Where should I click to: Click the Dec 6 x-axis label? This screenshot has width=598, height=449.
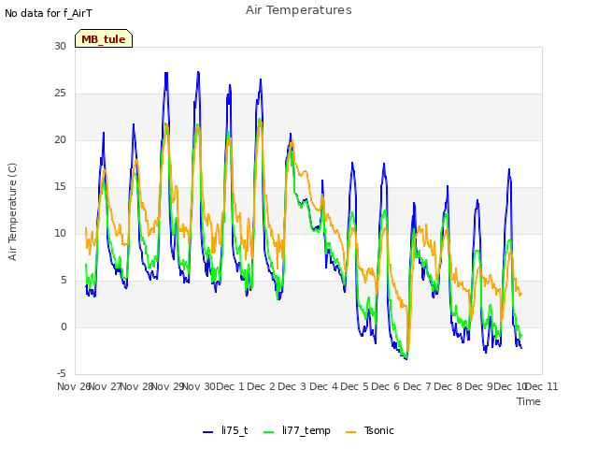point(386,386)
